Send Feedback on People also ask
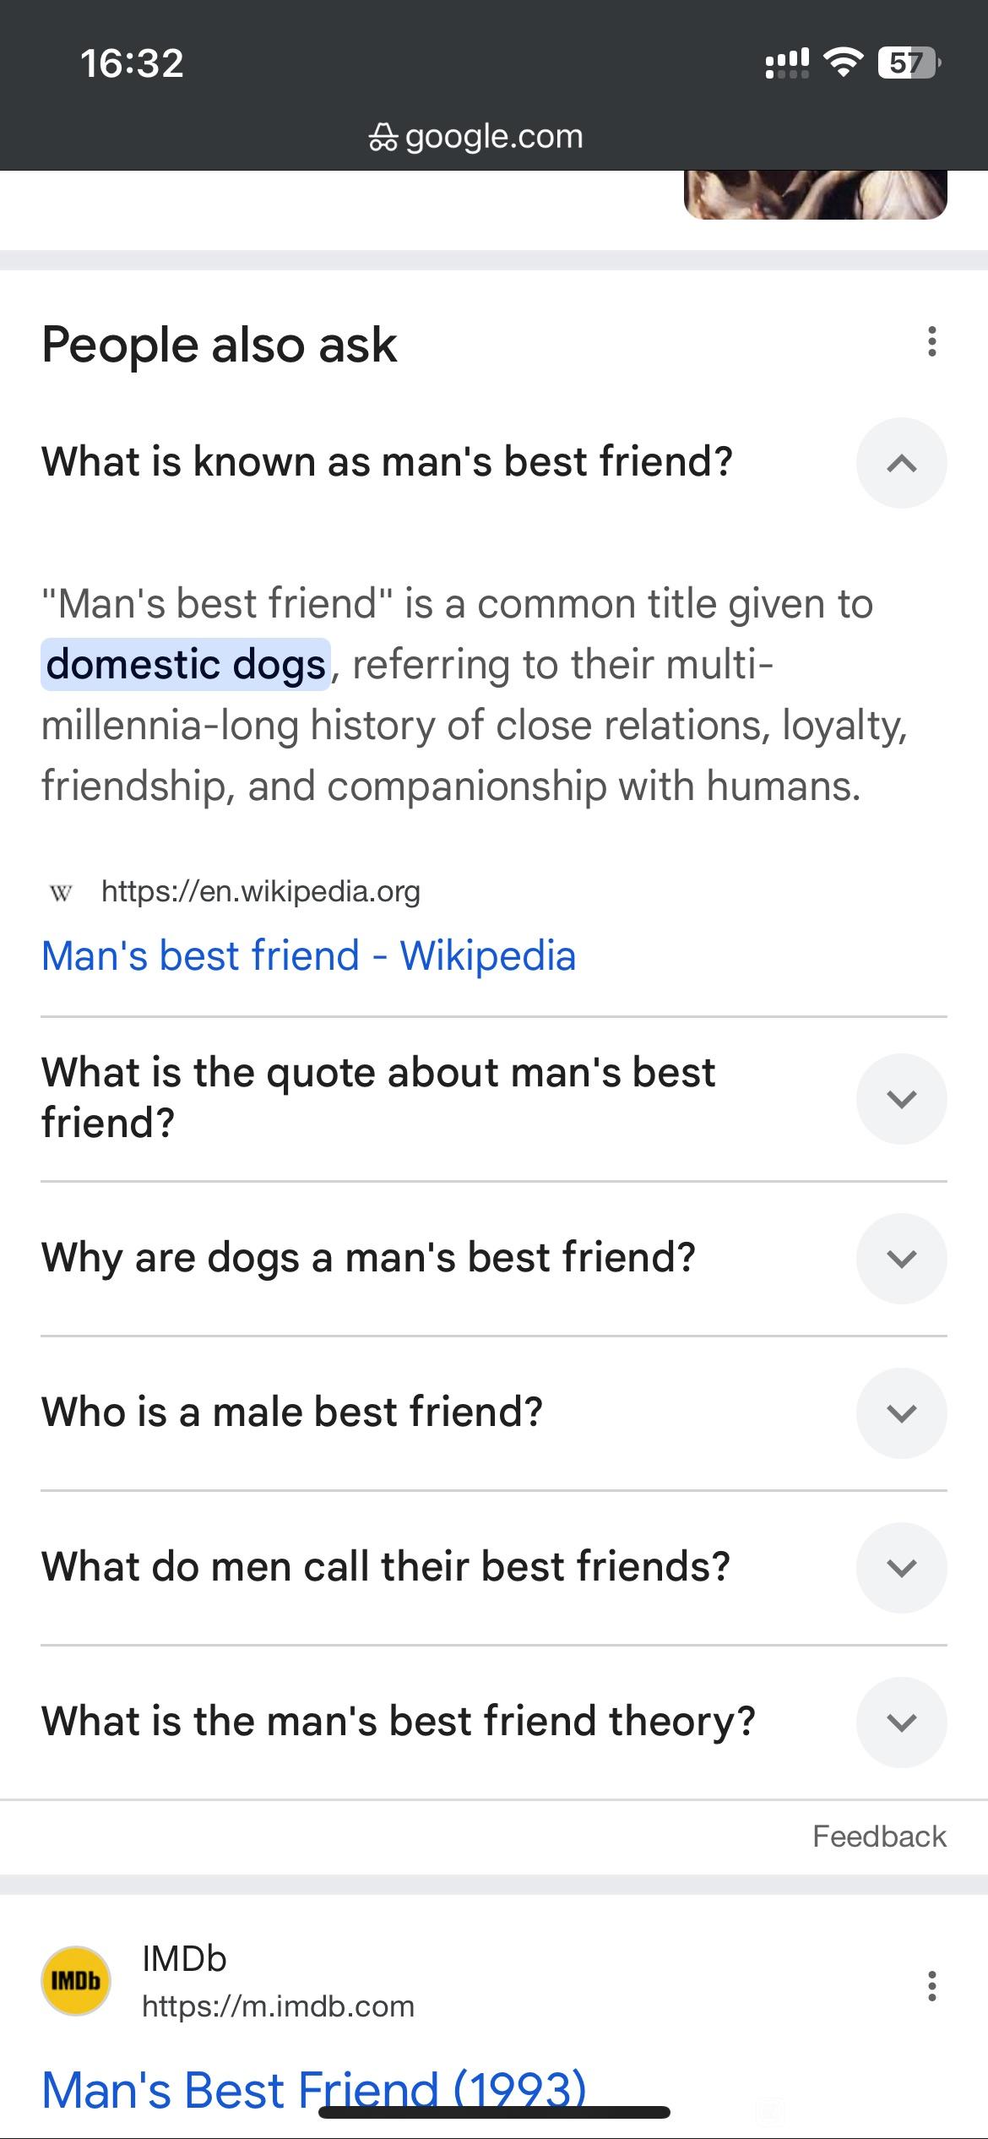The width and height of the screenshot is (988, 2139). click(879, 1837)
